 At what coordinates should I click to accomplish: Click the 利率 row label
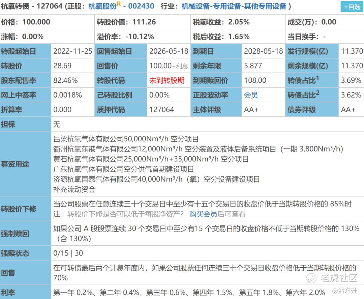coord(8,293)
